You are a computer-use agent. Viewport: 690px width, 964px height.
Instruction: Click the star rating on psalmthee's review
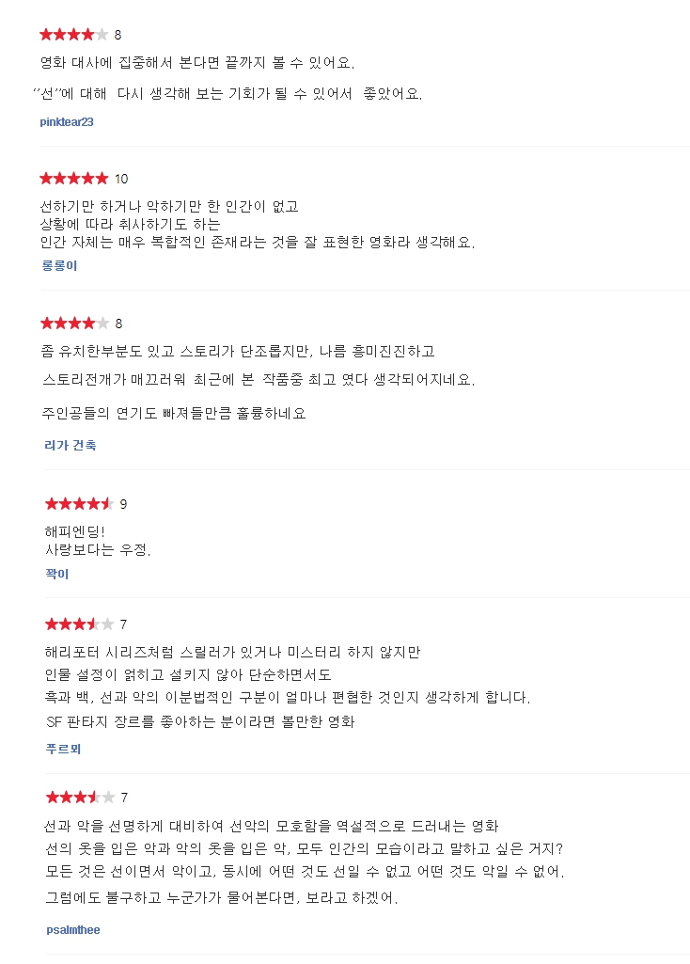pos(80,798)
